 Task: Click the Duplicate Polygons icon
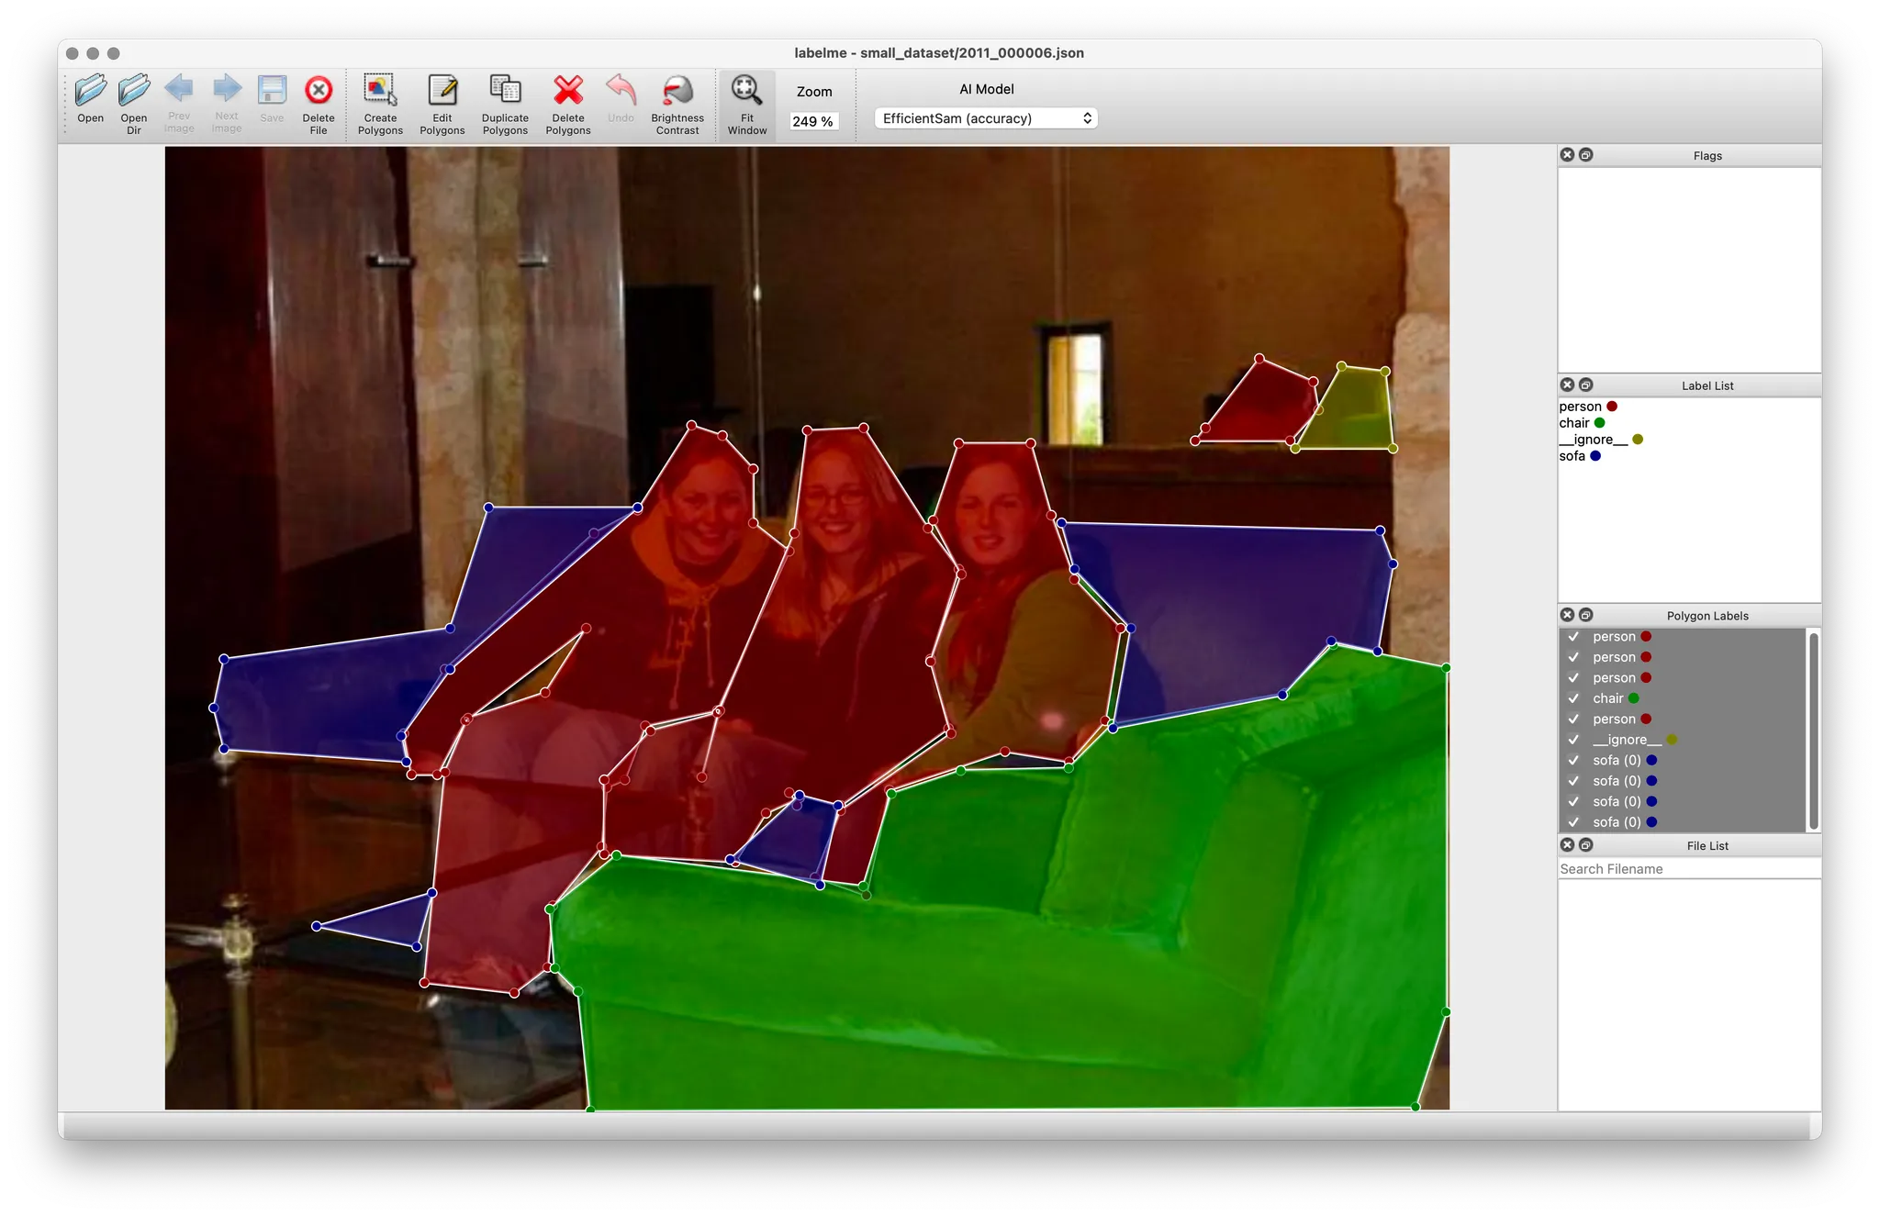[x=505, y=91]
